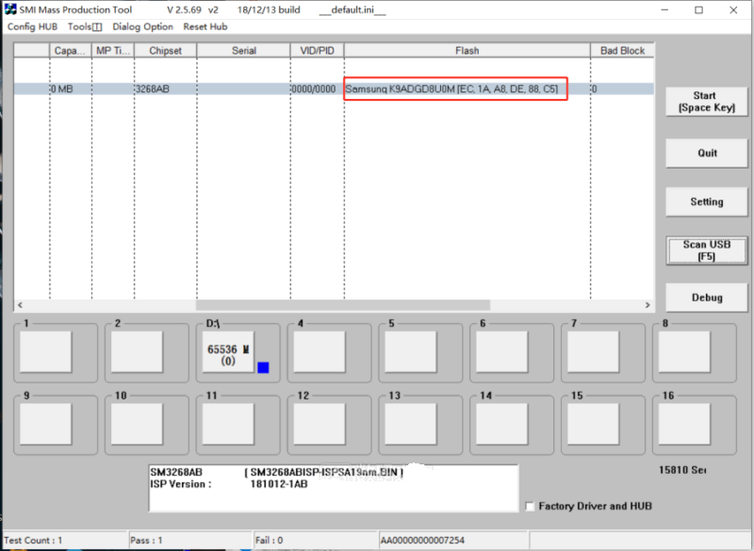The image size is (754, 551).
Task: Click the Reset Hub menu item
Action: 205,26
